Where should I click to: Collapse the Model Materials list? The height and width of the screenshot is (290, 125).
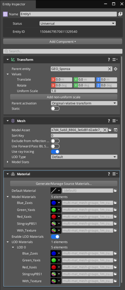pyautogui.click(x=8, y=197)
